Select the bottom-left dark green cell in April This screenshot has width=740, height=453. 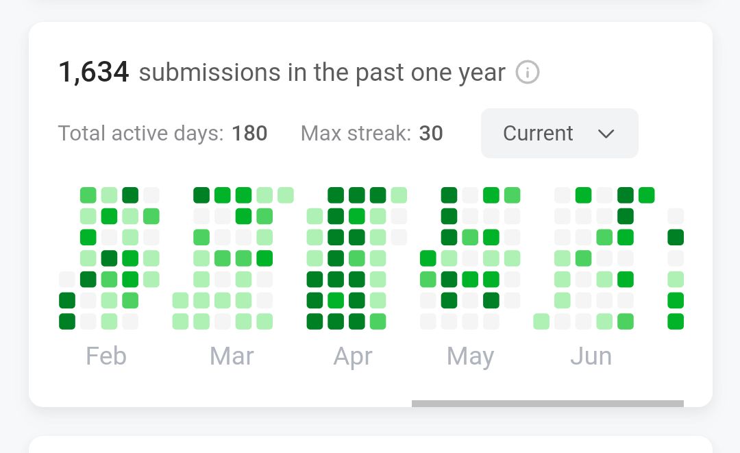click(x=314, y=321)
